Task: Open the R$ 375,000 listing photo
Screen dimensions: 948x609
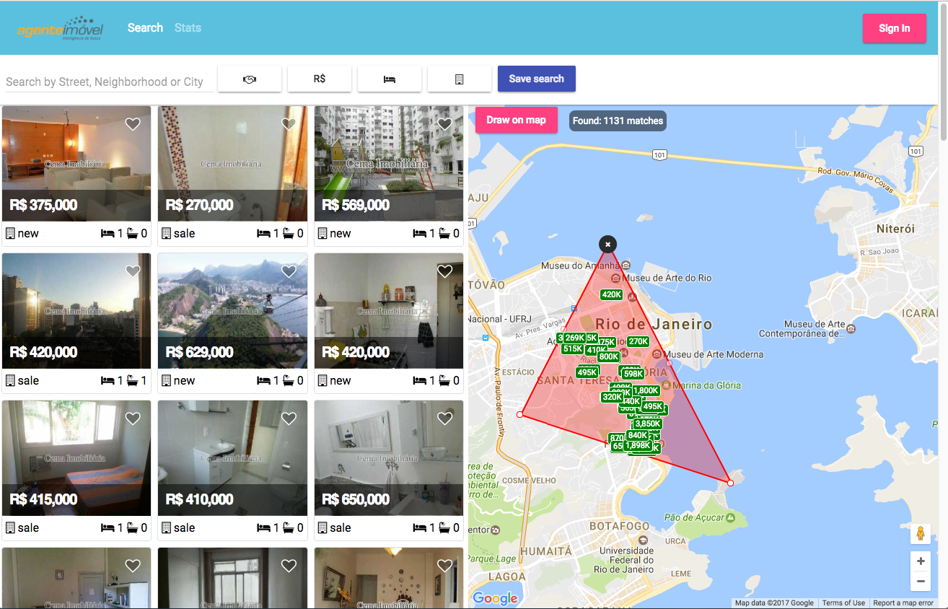Action: click(76, 164)
